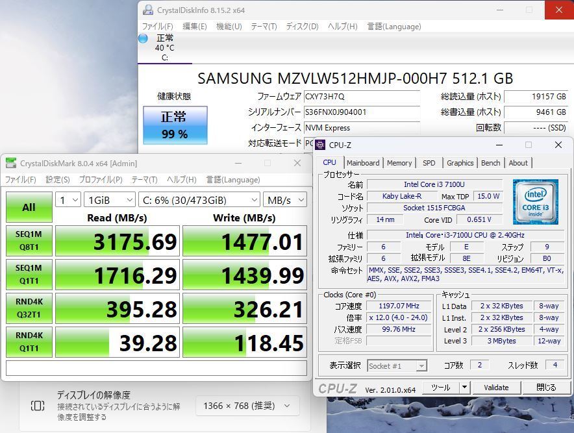Click the 3175.69 sequential read result

(x=117, y=241)
